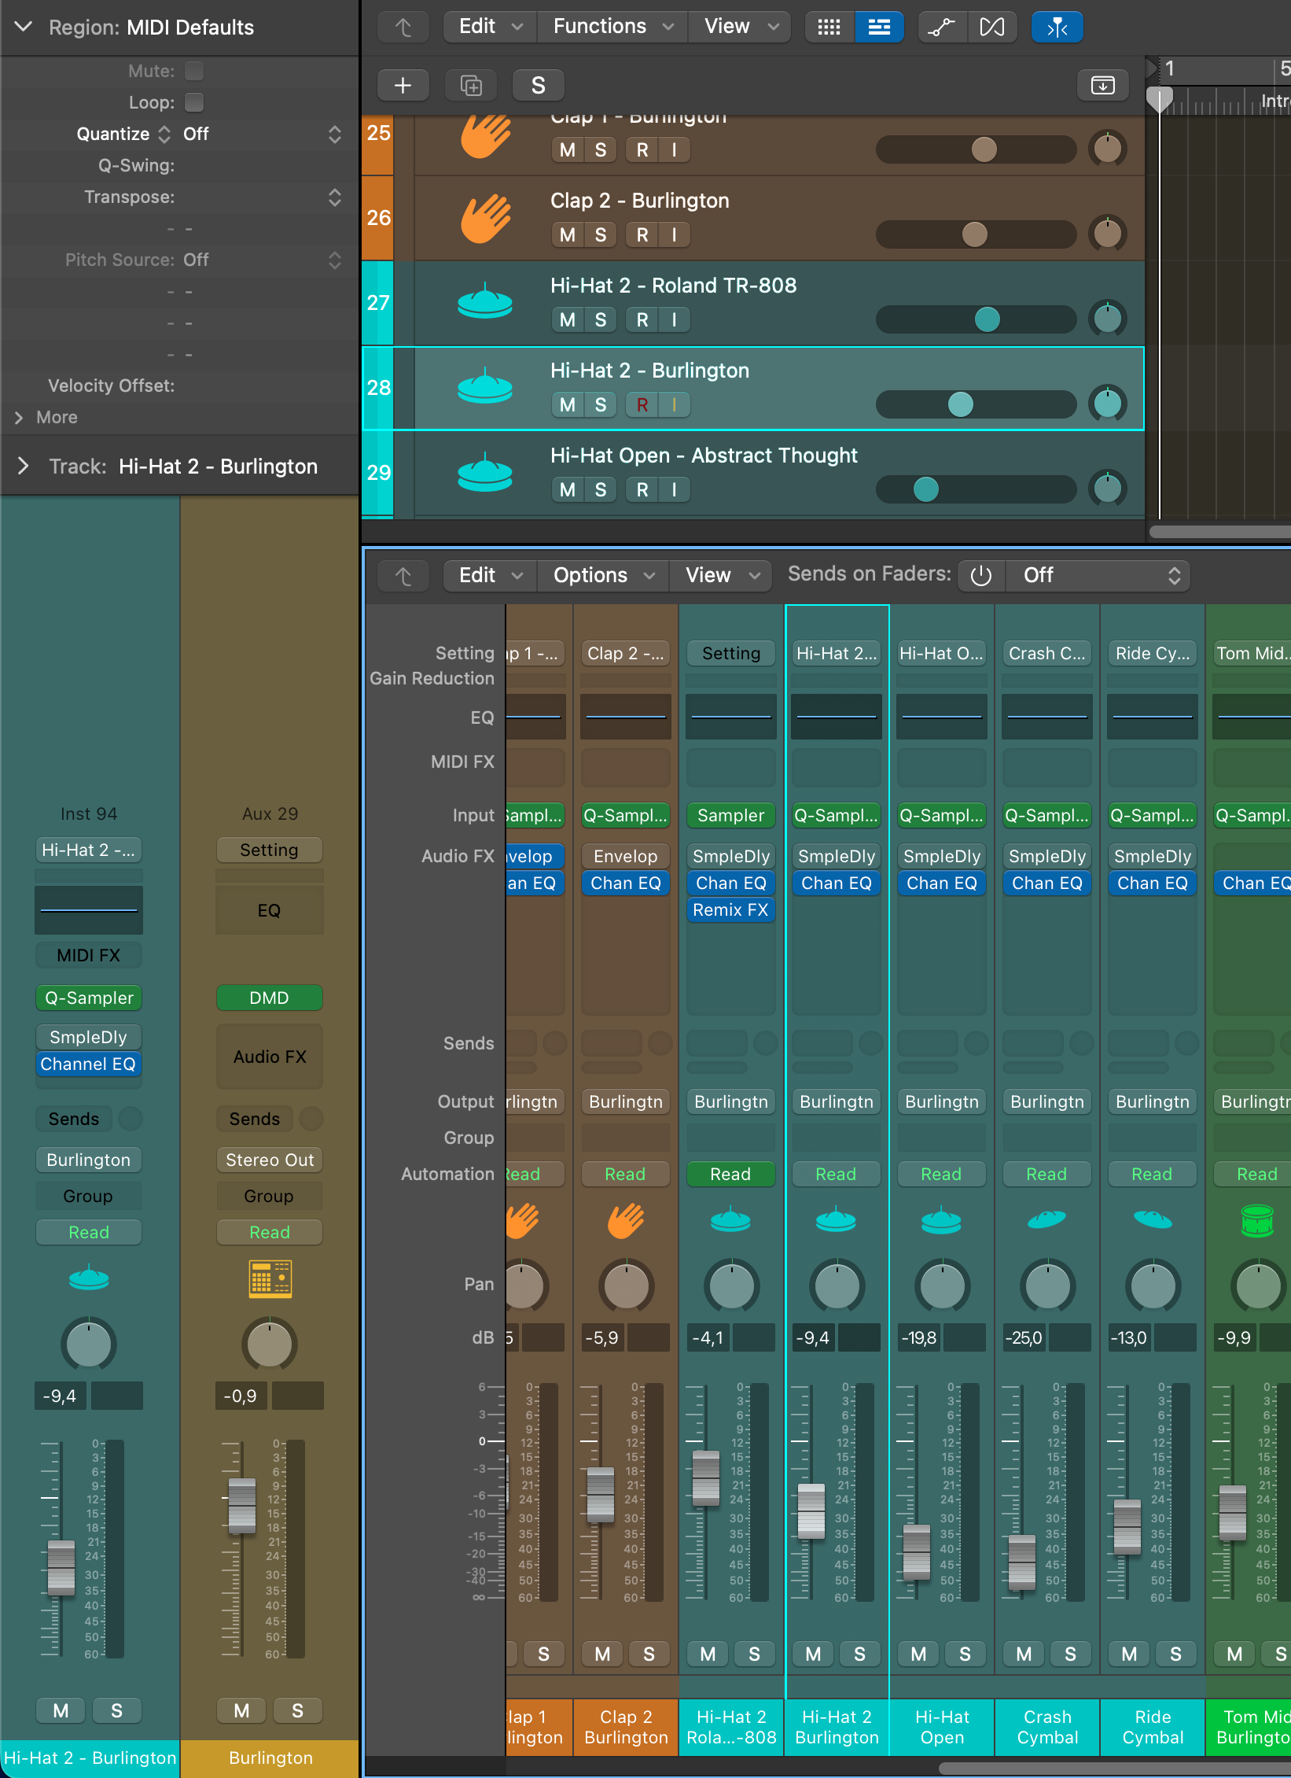The image size is (1291, 1778).
Task: Click the ride cymbal icon in mixer
Action: tap(1152, 1219)
